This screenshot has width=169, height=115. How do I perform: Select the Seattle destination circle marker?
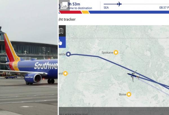68,54
